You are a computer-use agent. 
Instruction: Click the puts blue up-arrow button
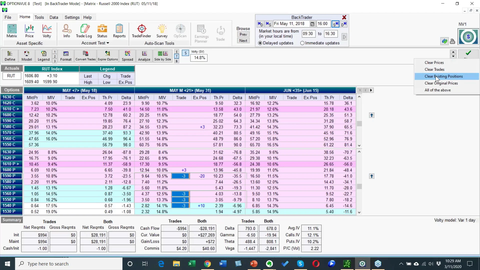[x=372, y=176]
